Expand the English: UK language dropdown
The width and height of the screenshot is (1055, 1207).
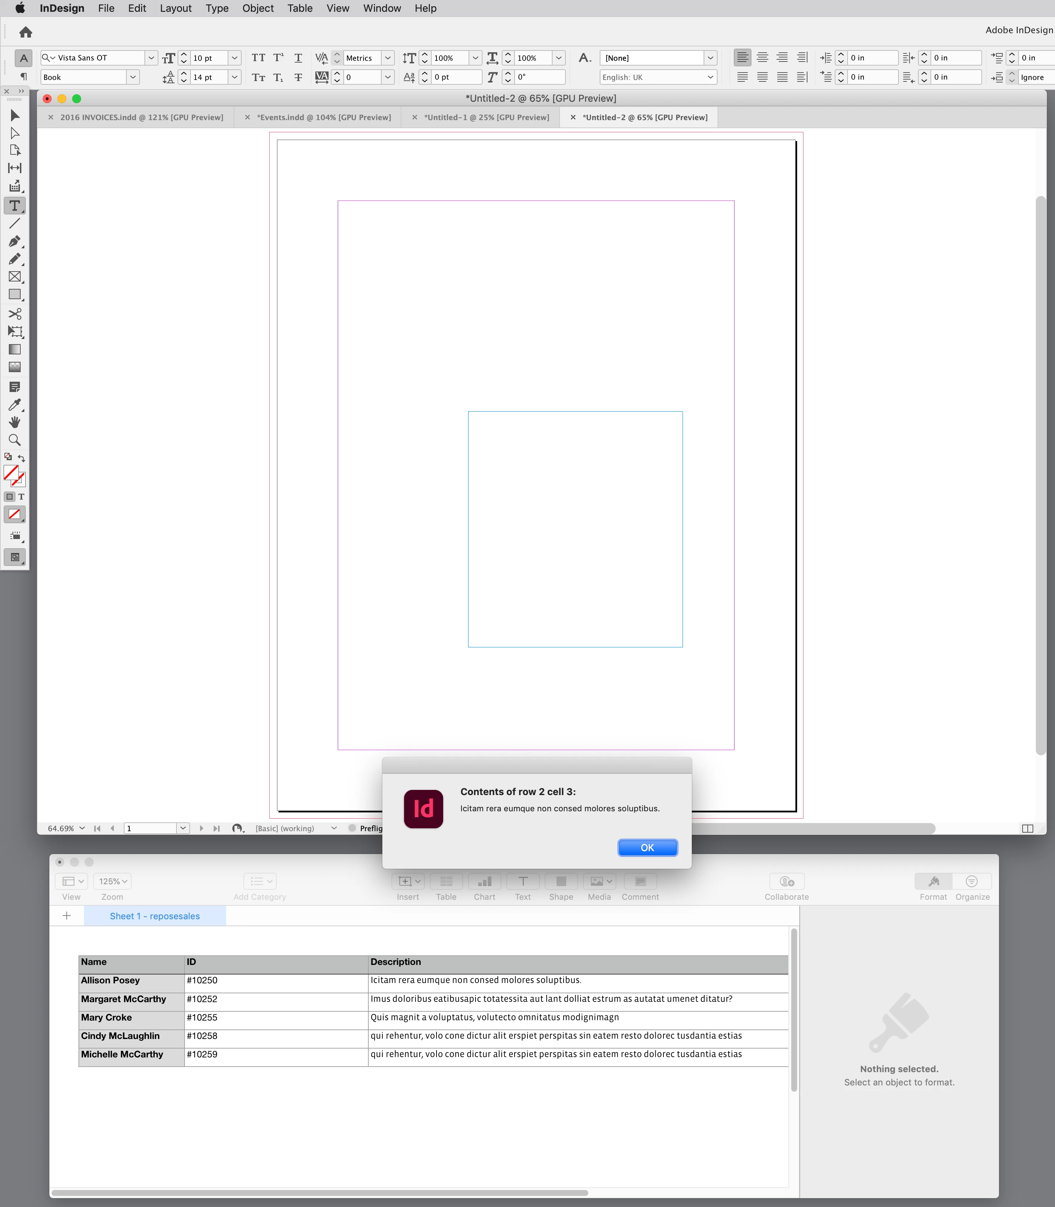[x=710, y=77]
